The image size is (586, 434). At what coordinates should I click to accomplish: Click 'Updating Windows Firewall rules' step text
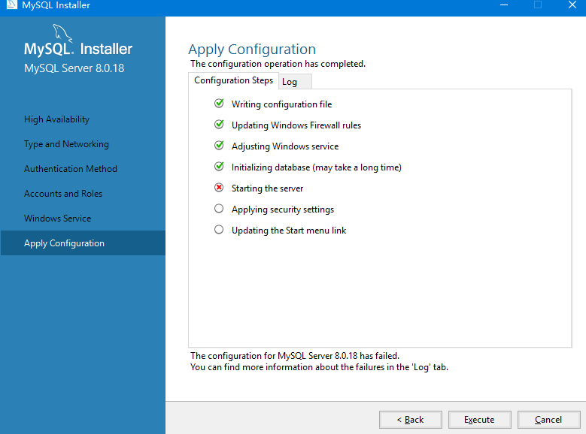[296, 125]
